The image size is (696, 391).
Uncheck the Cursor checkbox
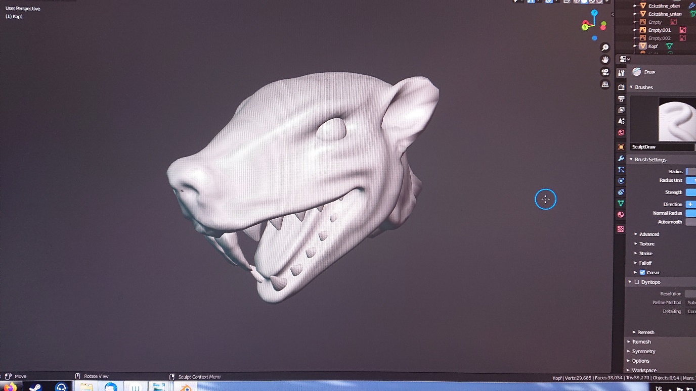click(642, 272)
